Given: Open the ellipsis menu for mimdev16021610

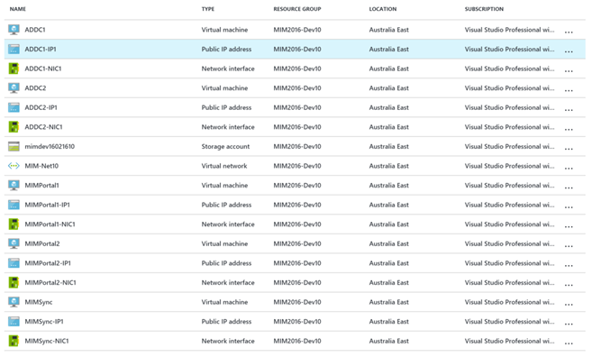Looking at the screenshot, I should [569, 149].
